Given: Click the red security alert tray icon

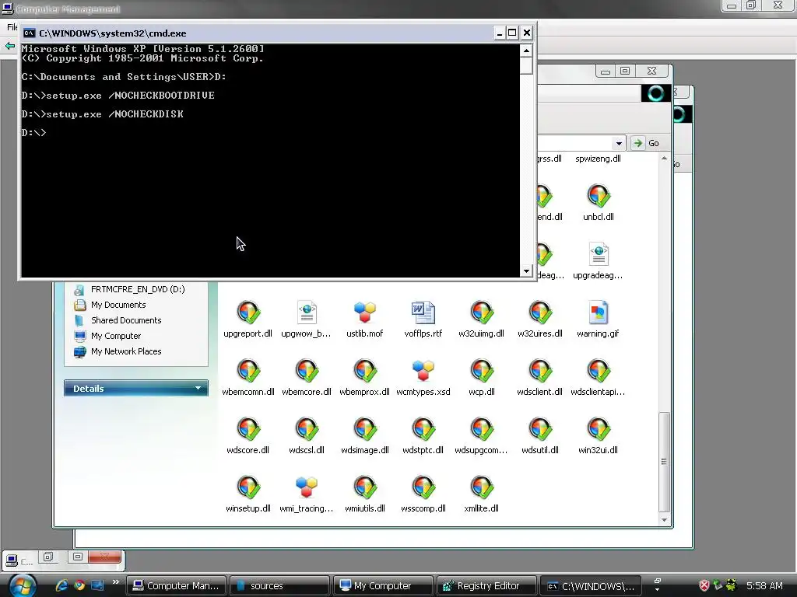Looking at the screenshot, I should (704, 585).
